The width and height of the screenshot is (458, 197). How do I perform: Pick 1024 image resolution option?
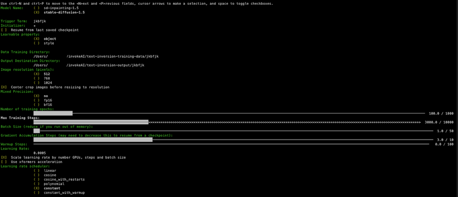pyautogui.click(x=37, y=82)
